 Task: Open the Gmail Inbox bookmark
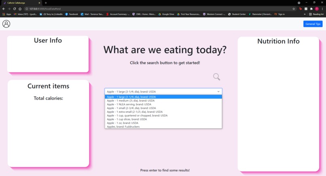(x=25, y=14)
